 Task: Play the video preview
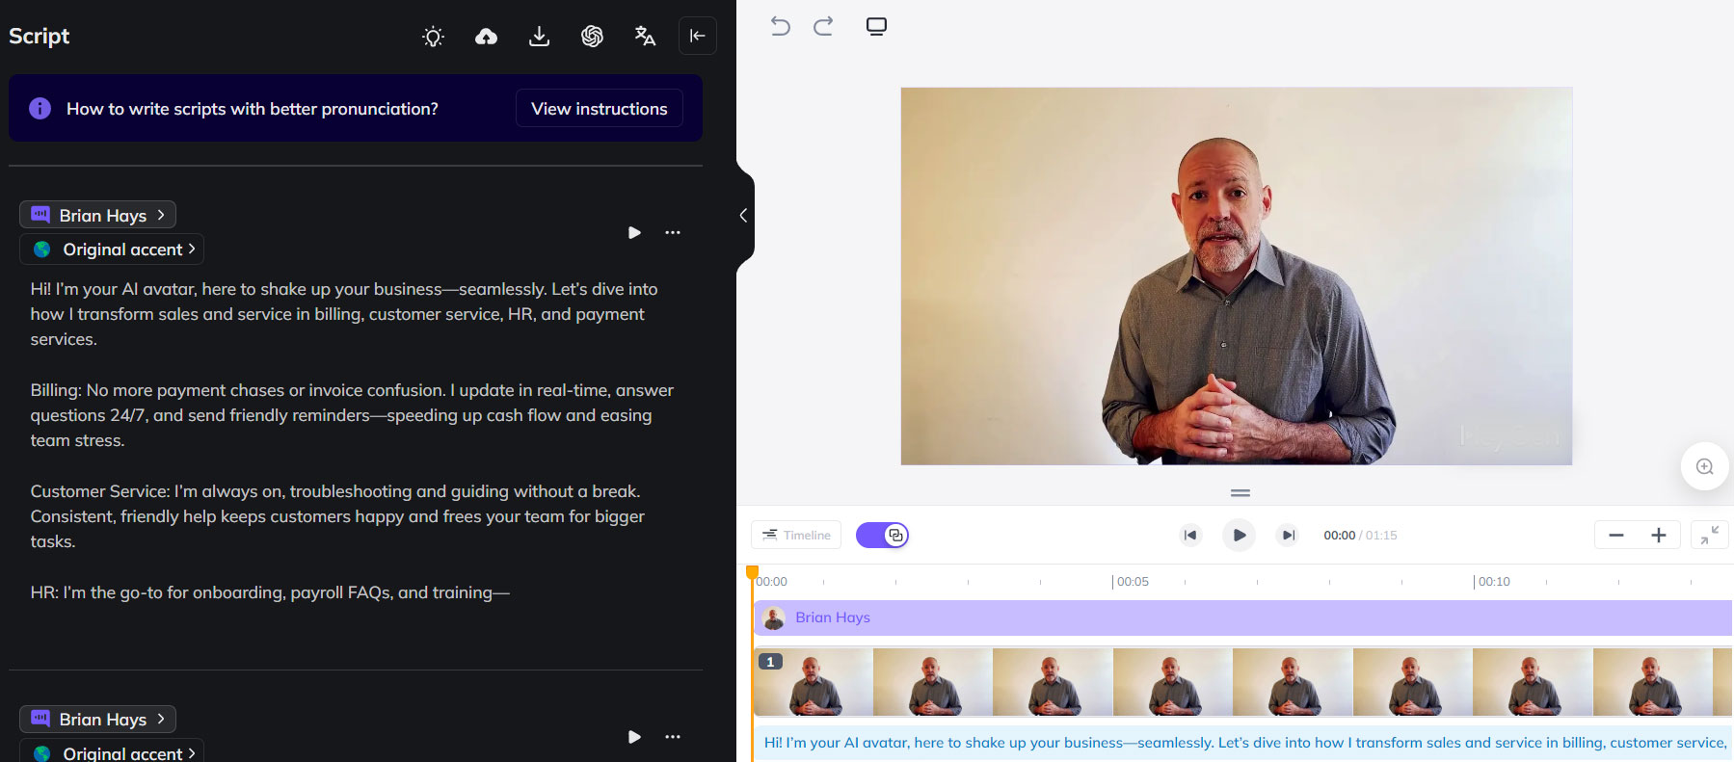pos(1239,535)
